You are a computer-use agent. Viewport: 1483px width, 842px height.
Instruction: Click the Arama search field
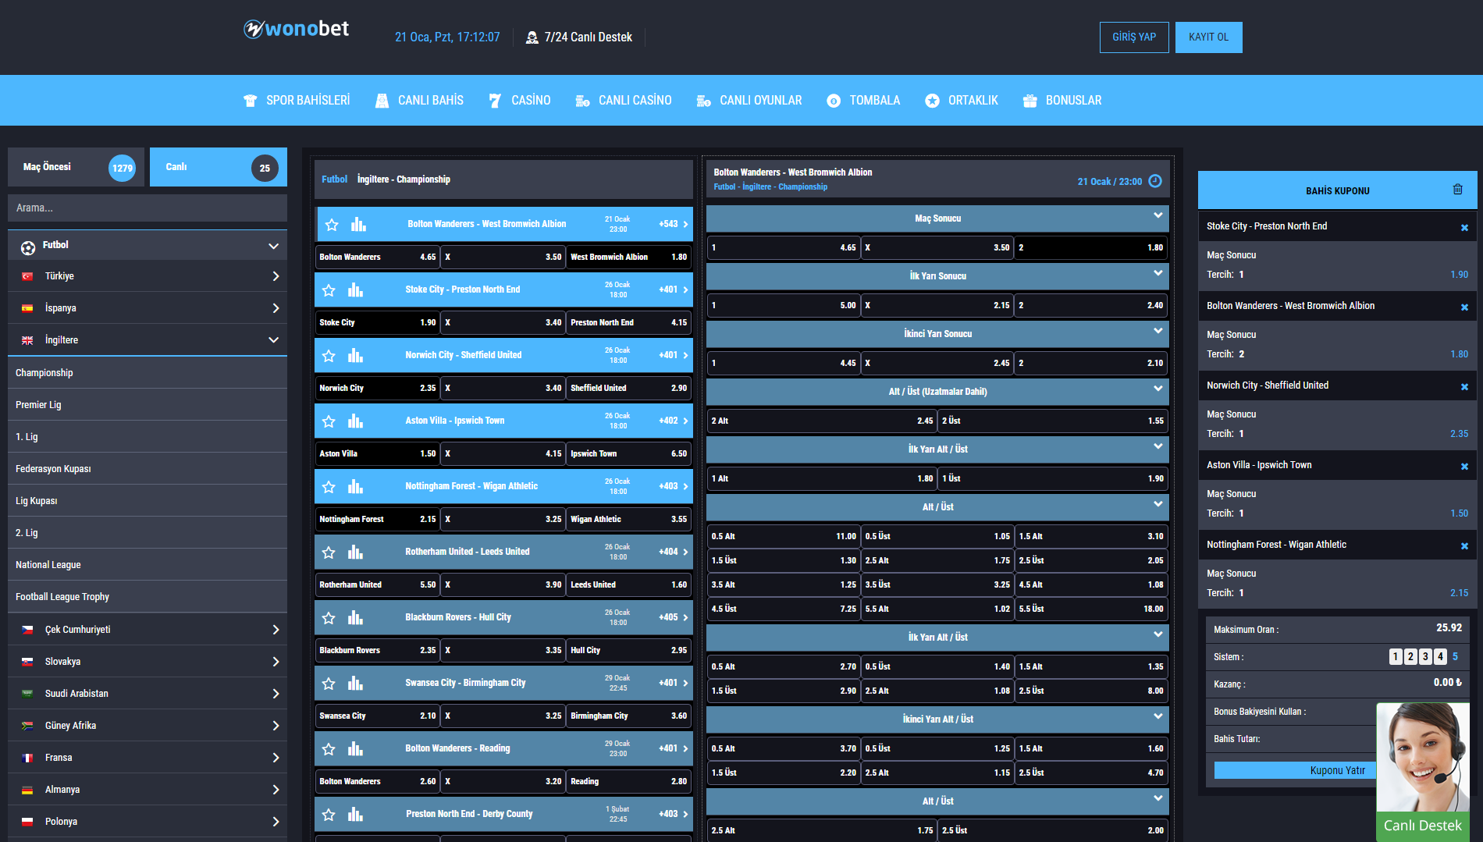148,208
